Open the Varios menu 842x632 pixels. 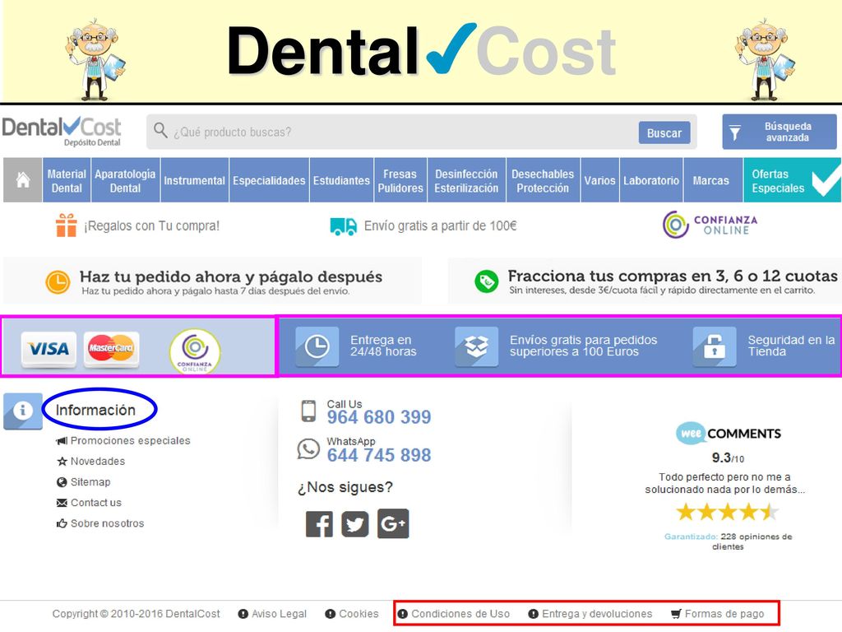click(x=599, y=180)
